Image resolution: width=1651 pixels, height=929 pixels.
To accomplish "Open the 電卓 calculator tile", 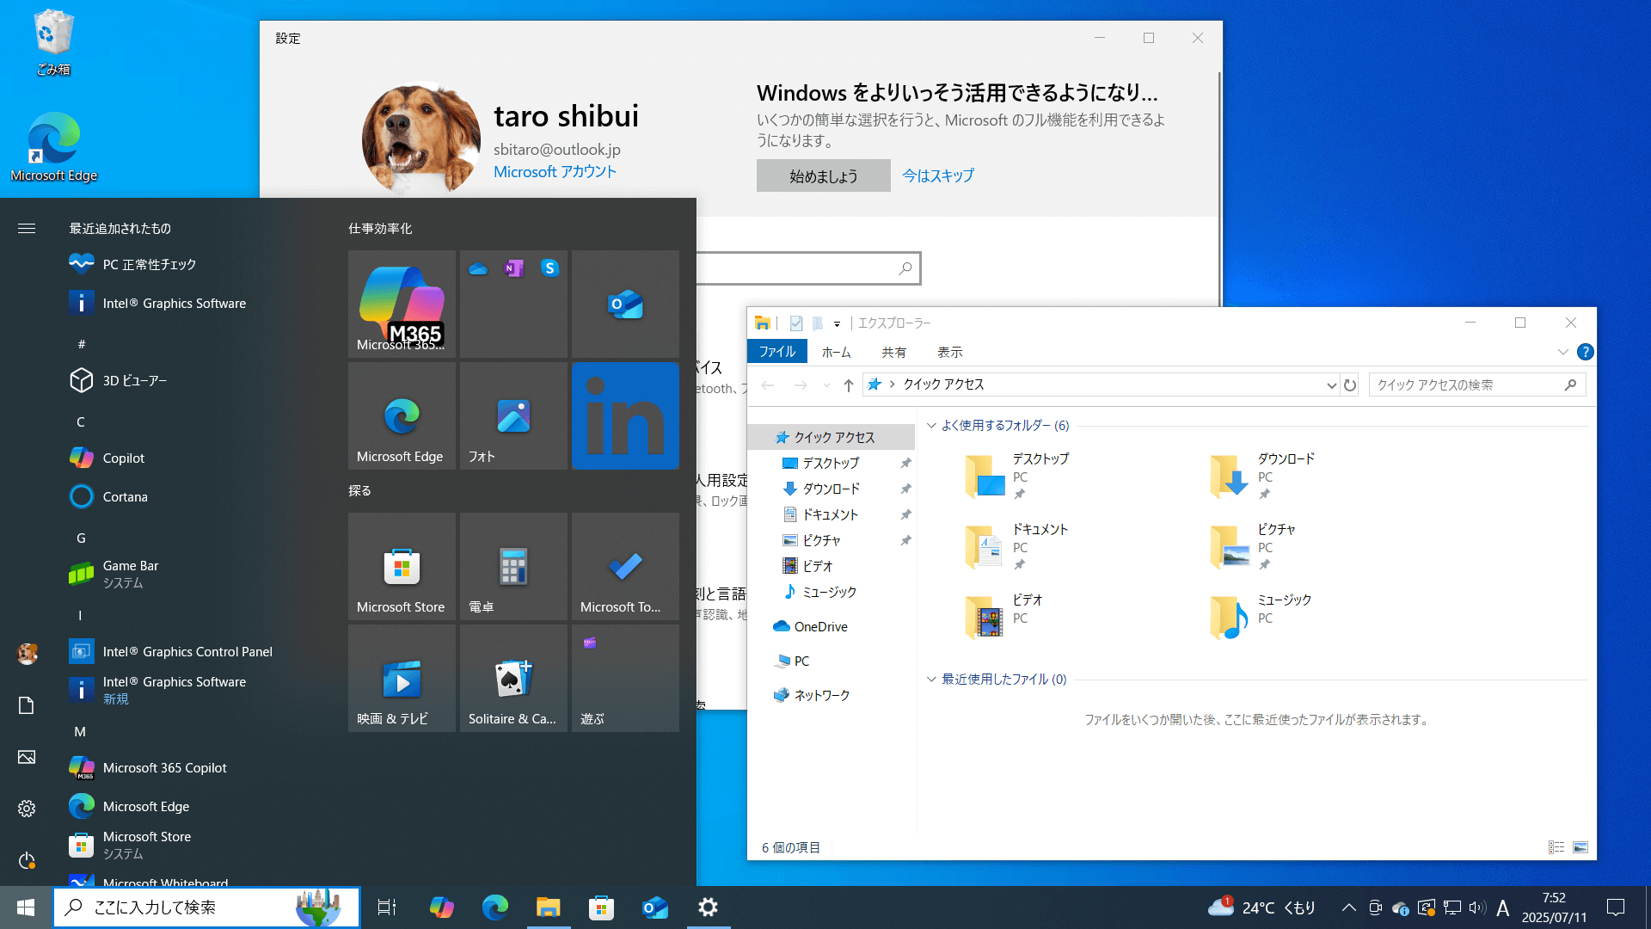I will click(513, 566).
